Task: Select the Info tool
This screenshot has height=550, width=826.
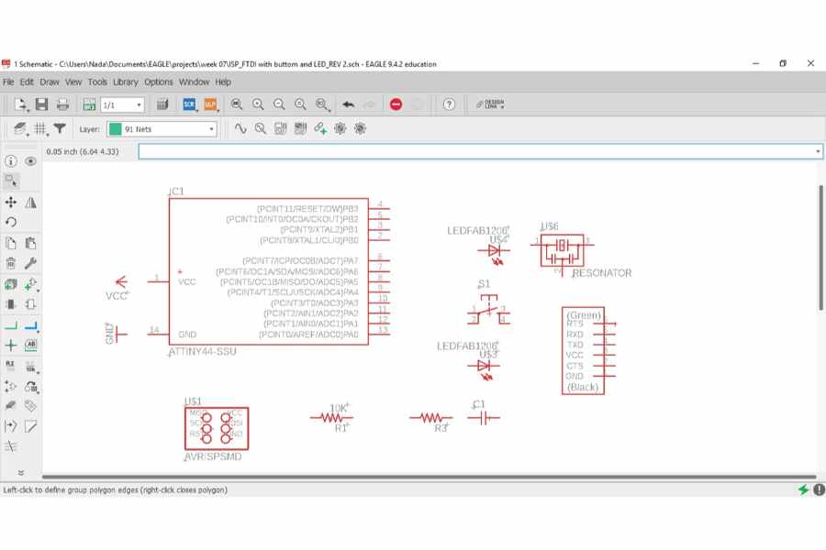Action: pyautogui.click(x=10, y=161)
